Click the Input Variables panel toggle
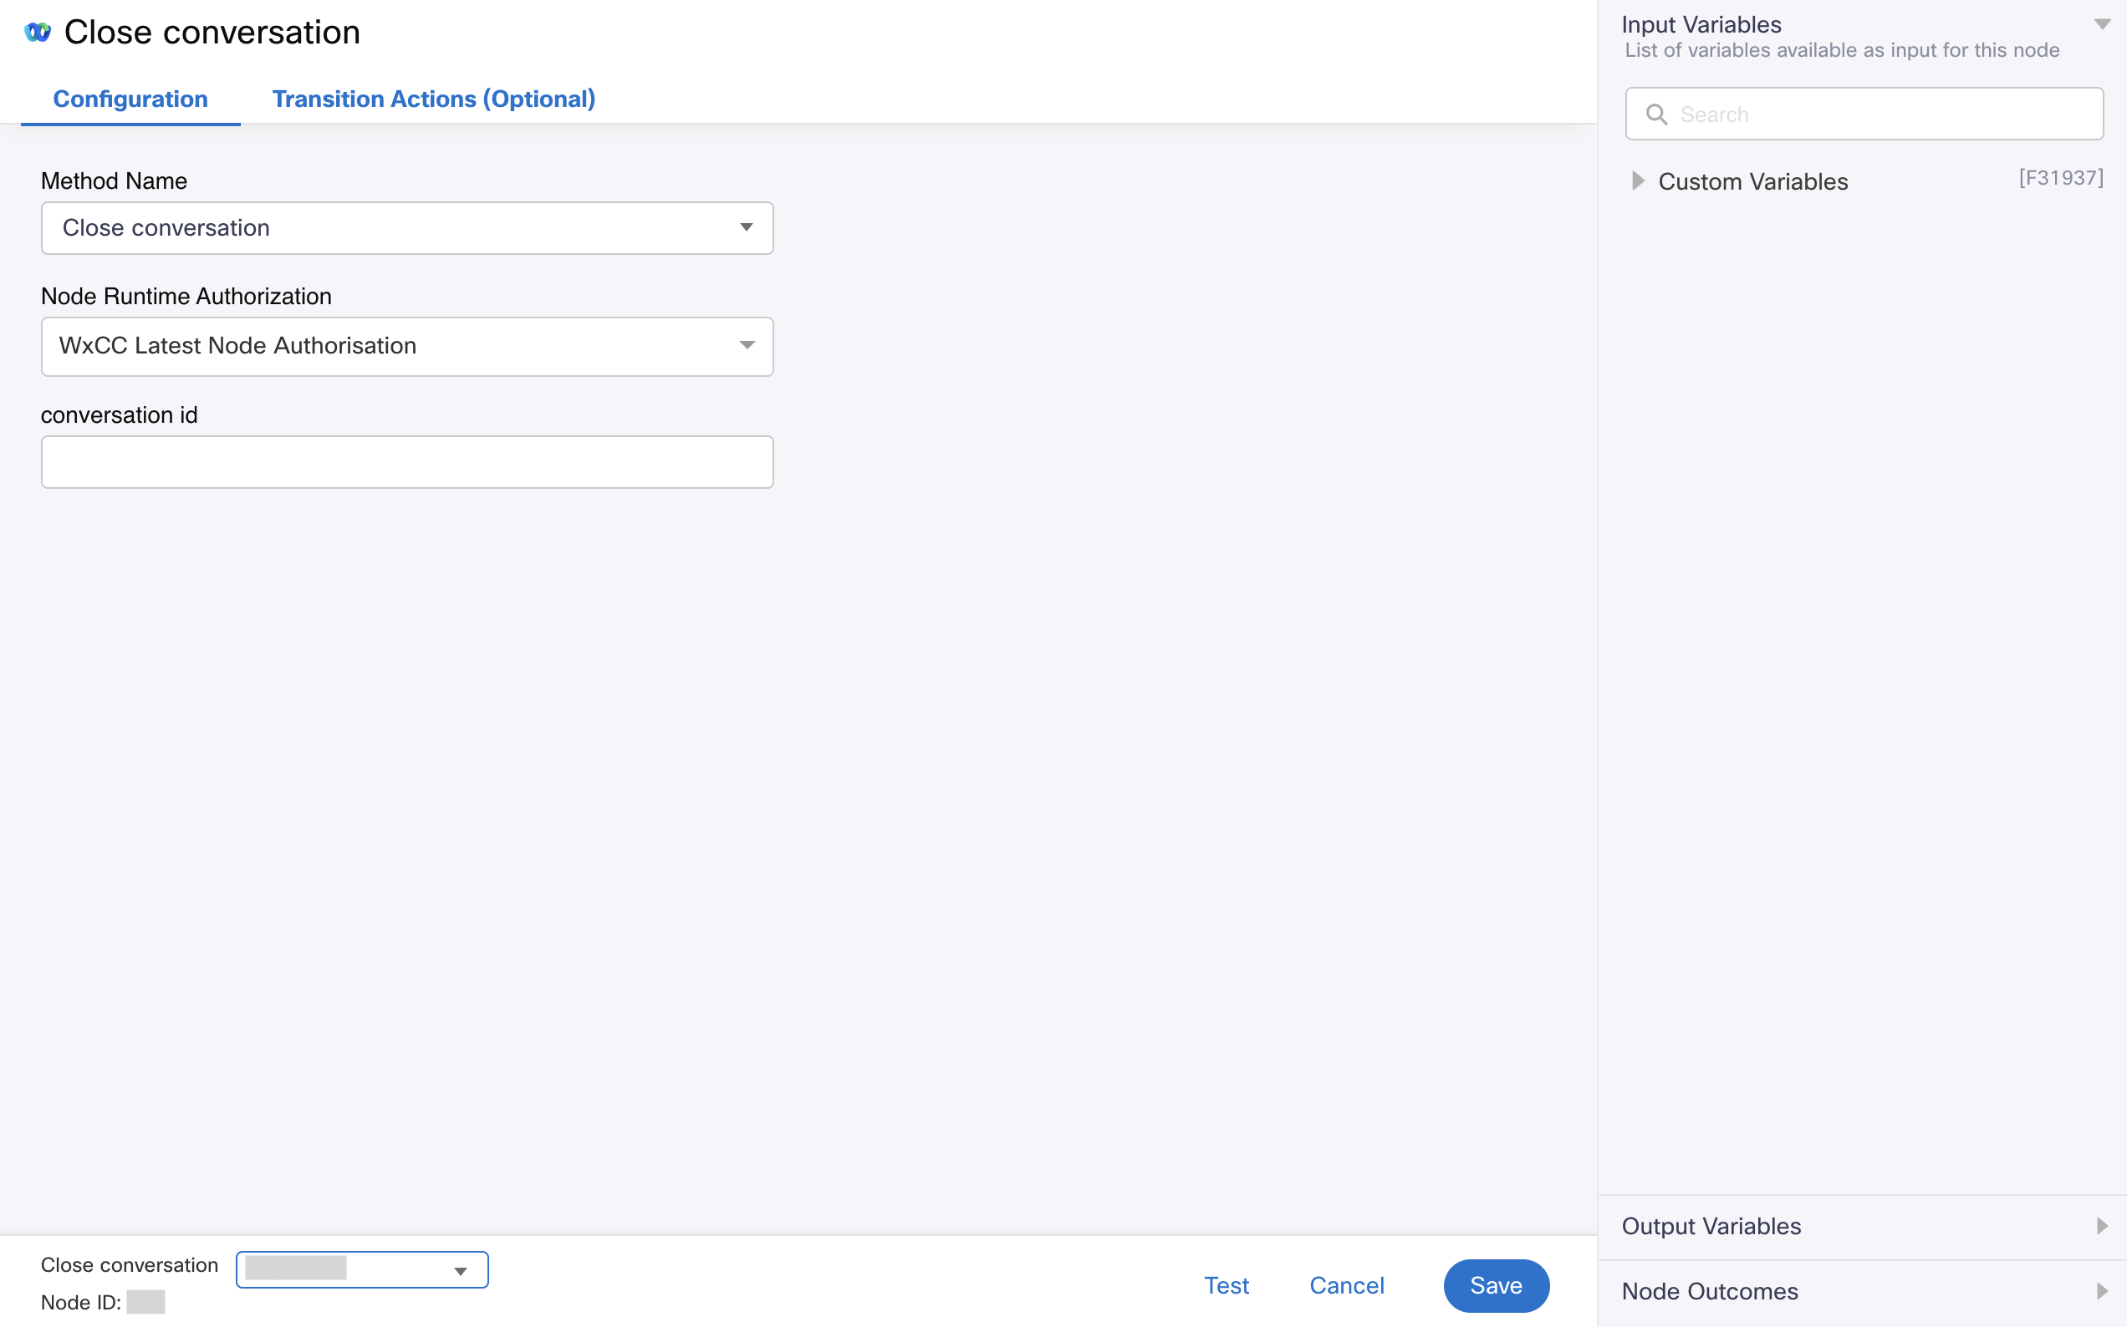 [x=2101, y=23]
